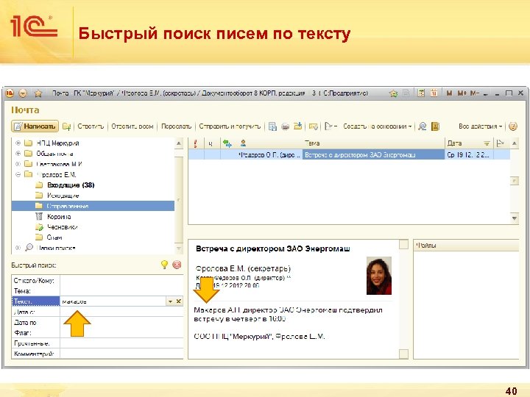
Task: Click the M memory button in the title bar
Action: (x=450, y=93)
